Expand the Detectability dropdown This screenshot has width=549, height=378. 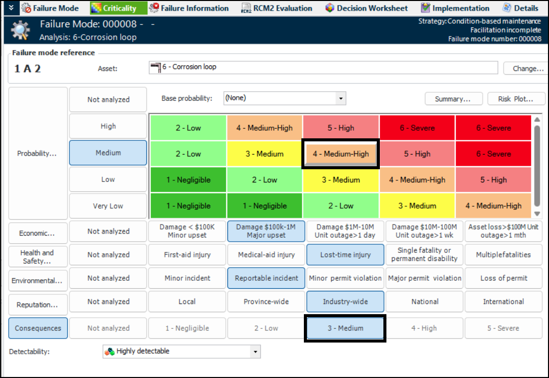click(x=255, y=352)
